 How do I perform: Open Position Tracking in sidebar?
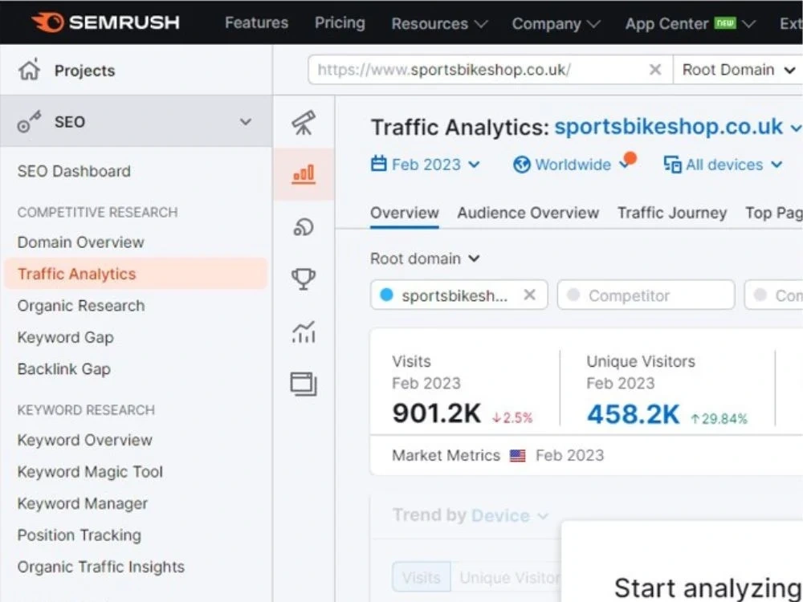[79, 535]
